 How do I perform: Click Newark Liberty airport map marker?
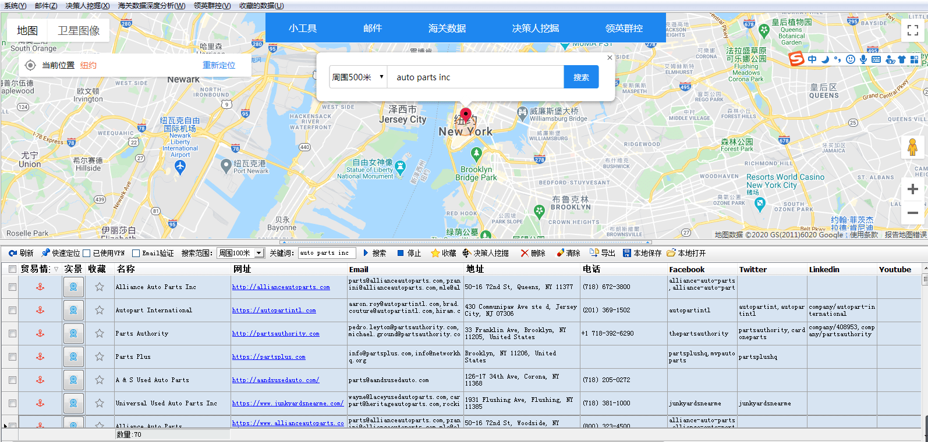click(180, 167)
